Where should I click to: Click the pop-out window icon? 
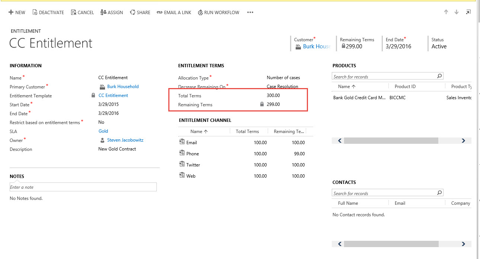coord(468,12)
